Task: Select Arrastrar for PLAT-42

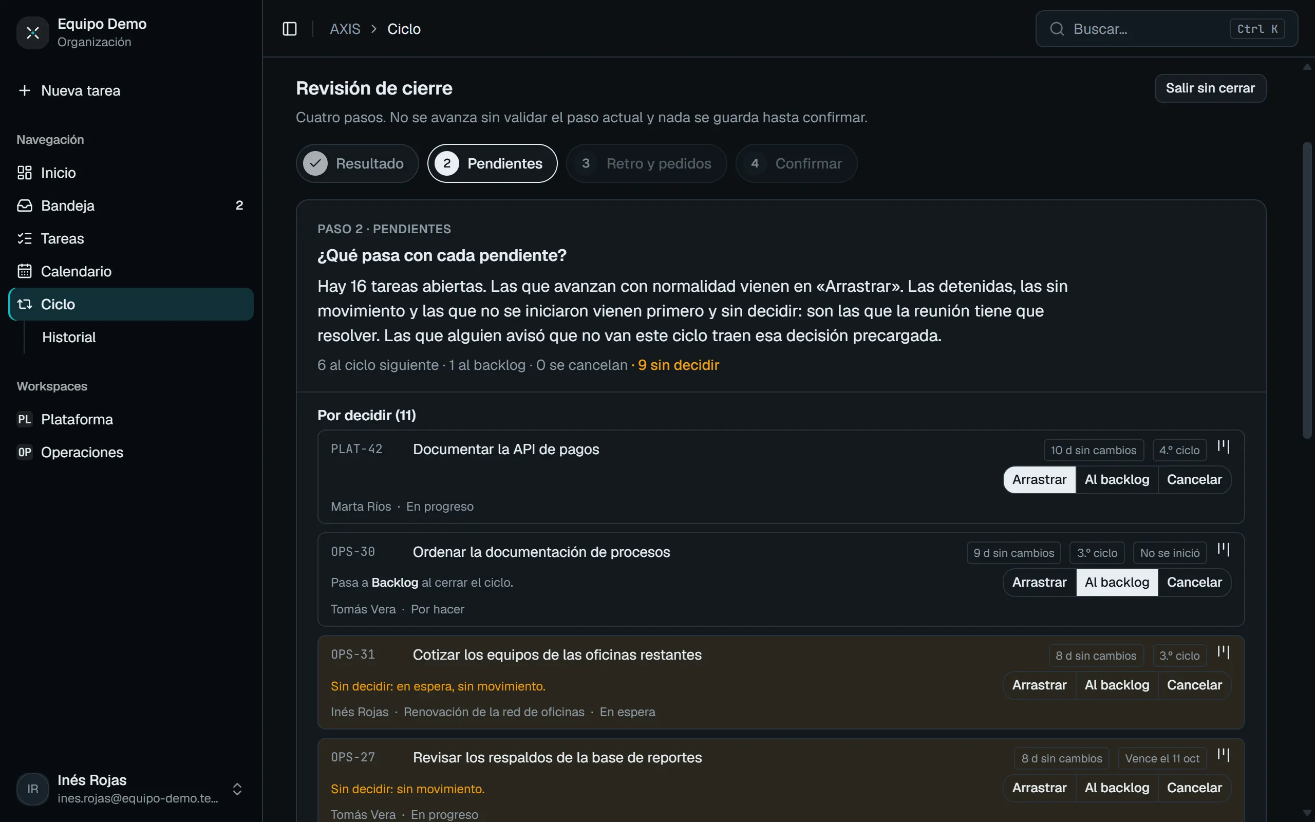Action: pos(1039,479)
